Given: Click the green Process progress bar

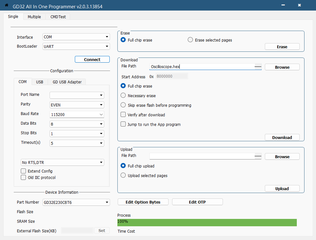Looking at the screenshot, I should click(207, 222).
